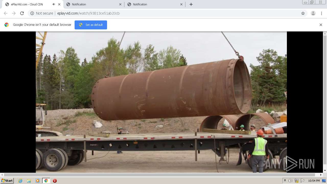
Task: Show hidden system tray icons
Action: click(285, 181)
